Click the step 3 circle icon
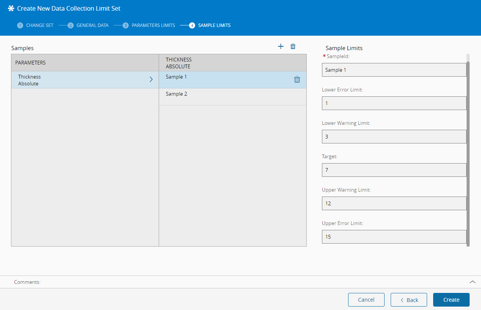This screenshot has height=310, width=481. tap(126, 25)
